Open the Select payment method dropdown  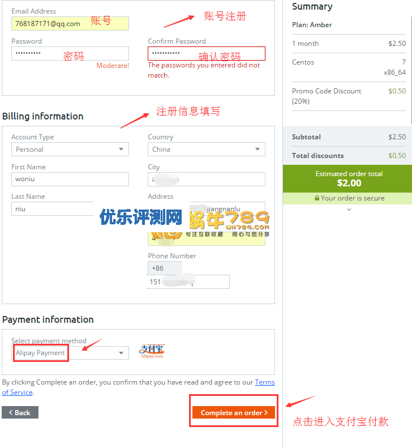click(70, 353)
